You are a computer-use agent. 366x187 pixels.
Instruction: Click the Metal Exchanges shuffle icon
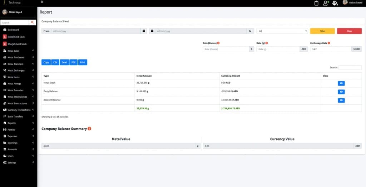coord(5,71)
